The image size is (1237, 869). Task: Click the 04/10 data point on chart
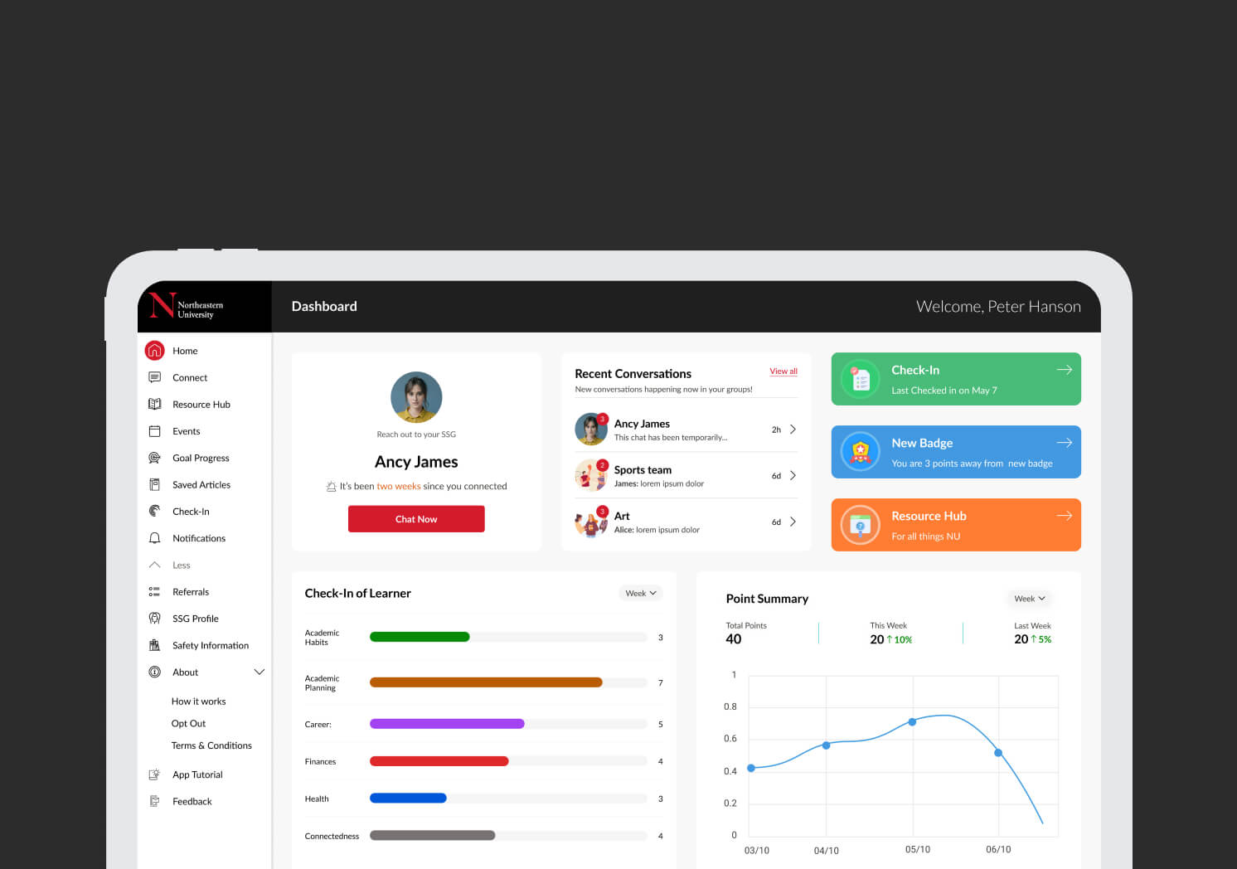(x=826, y=745)
